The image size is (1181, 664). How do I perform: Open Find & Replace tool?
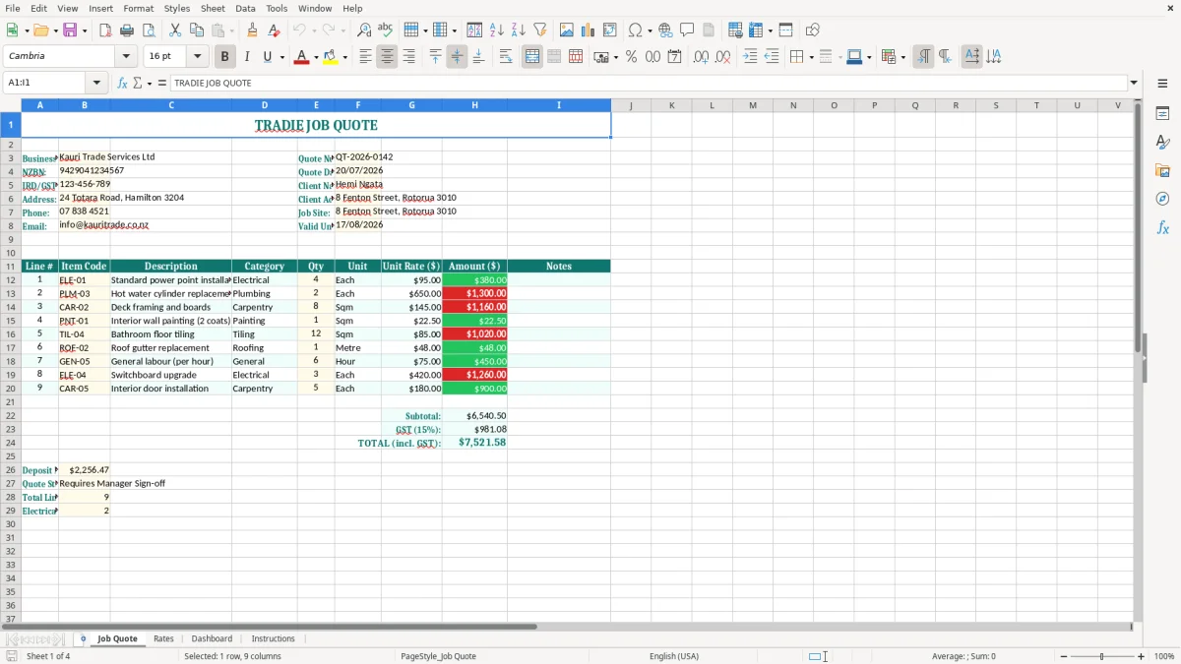pos(364,30)
